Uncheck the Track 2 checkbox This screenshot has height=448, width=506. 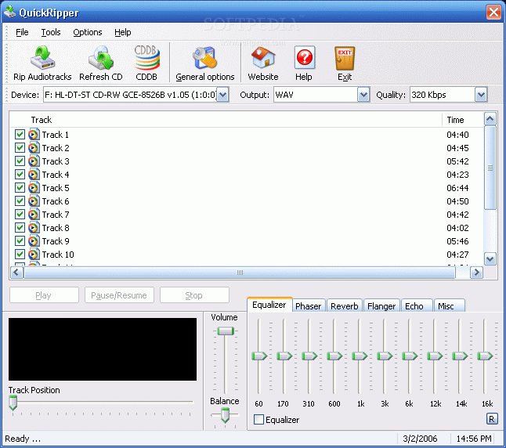[20, 148]
